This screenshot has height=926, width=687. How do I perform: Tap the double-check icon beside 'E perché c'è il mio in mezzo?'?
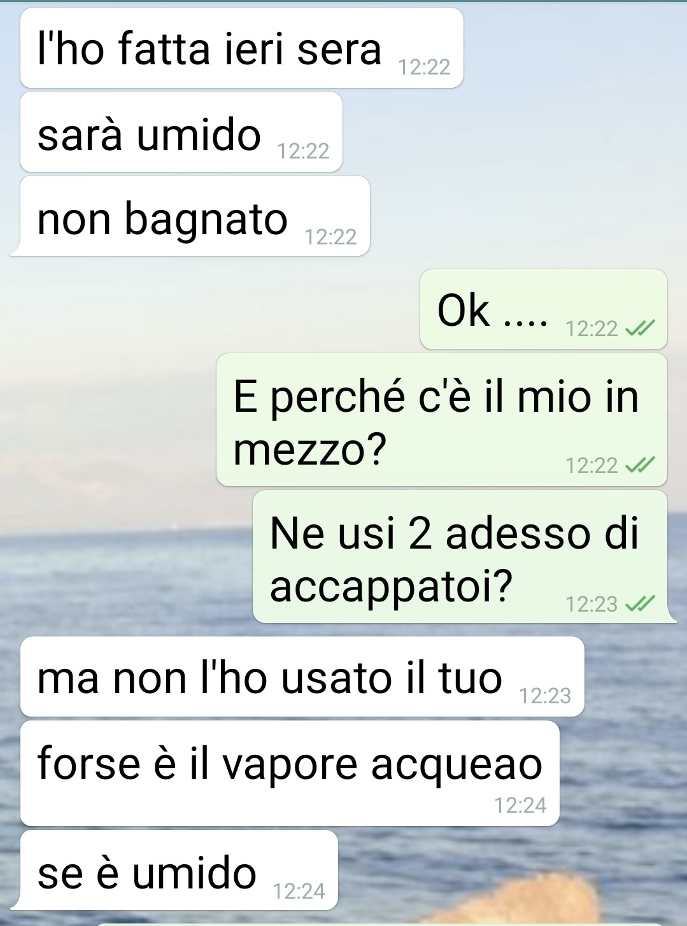pos(639,466)
